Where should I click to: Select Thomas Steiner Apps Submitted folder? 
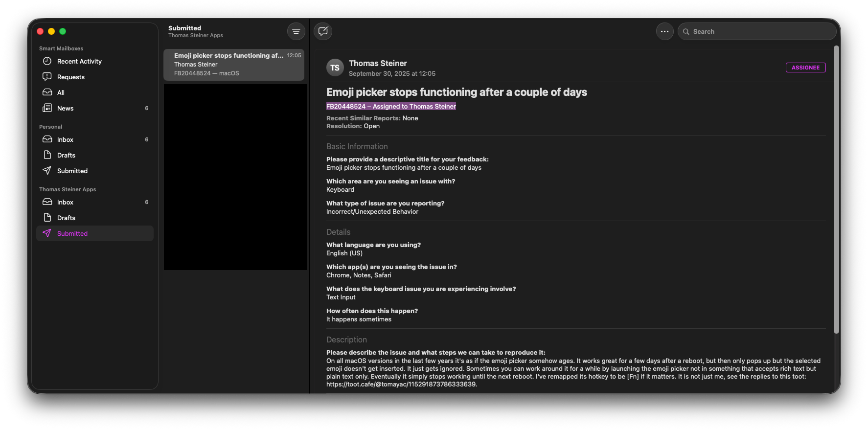[x=72, y=233]
